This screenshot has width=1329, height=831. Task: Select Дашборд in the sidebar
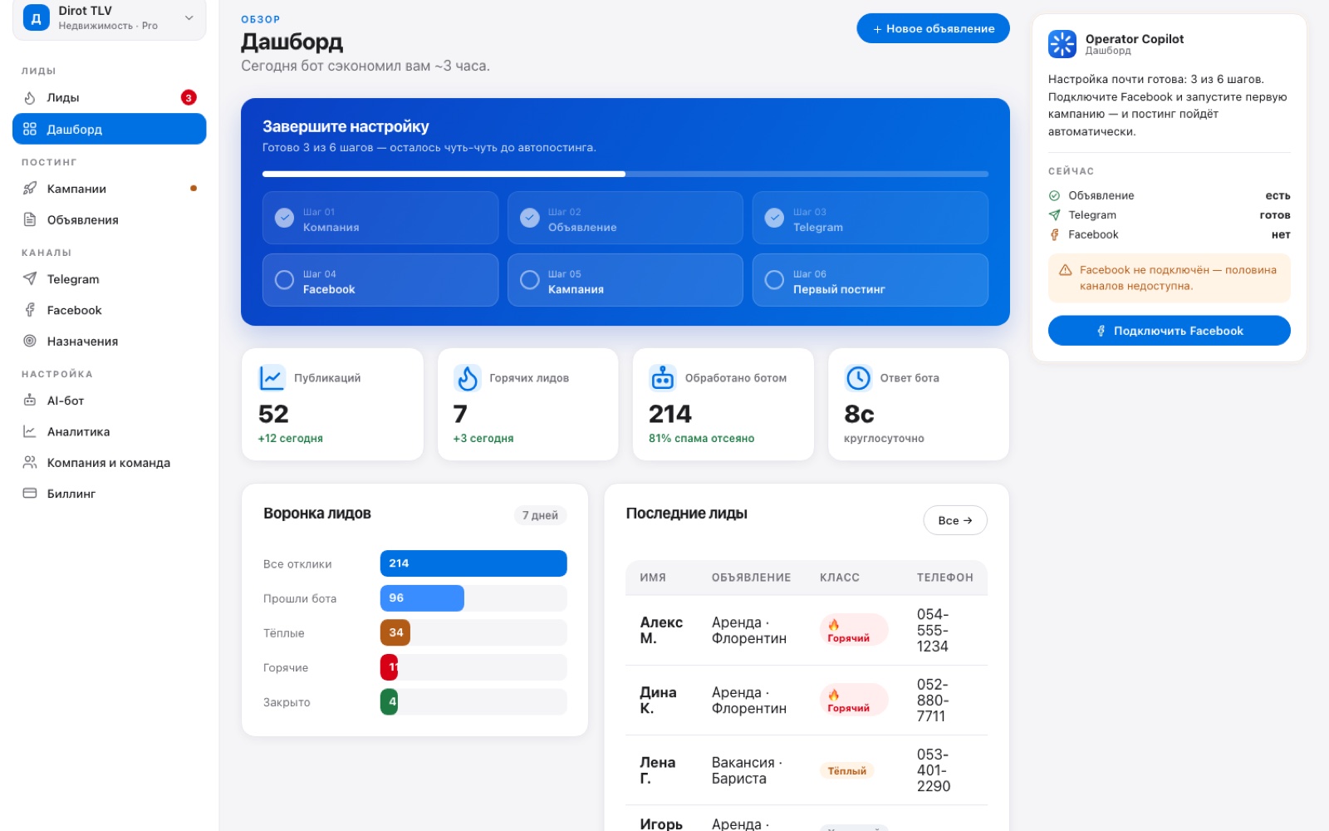pos(109,129)
